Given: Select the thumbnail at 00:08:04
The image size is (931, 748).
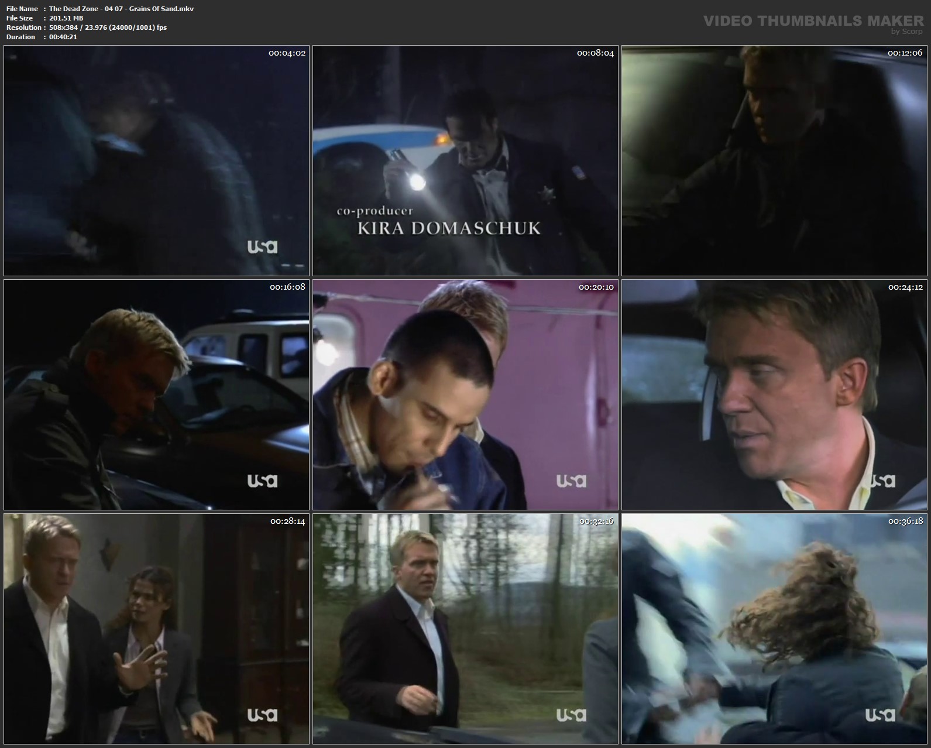Looking at the screenshot, I should (x=465, y=160).
